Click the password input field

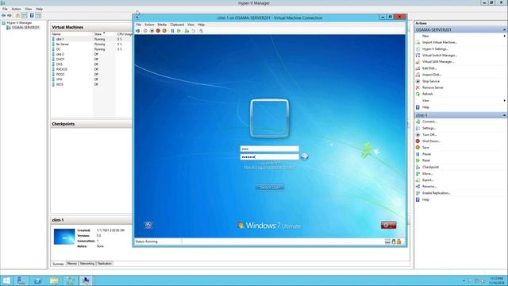click(x=270, y=157)
